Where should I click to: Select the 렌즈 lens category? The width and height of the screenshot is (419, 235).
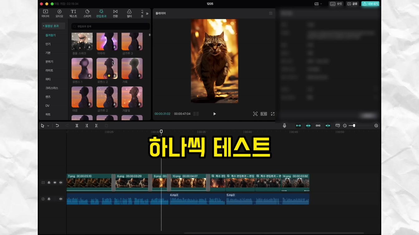click(x=48, y=97)
